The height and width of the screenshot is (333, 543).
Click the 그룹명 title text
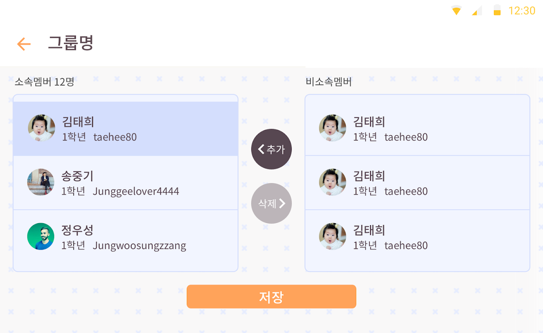click(x=70, y=43)
